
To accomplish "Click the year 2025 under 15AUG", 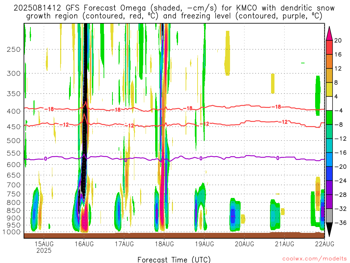I will coord(44,250).
